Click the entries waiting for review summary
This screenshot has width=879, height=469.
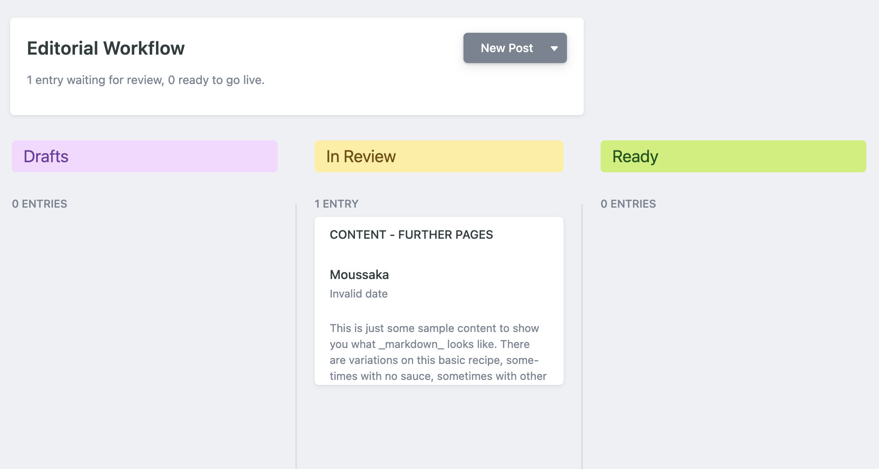click(146, 80)
